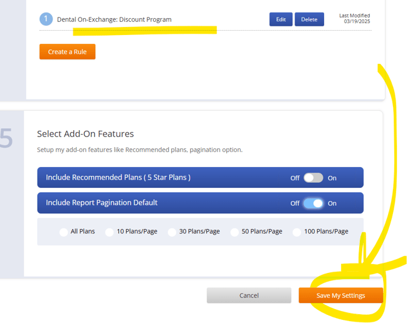This screenshot has height=323, width=420.
Task: Click the Create a Rule button
Action: click(x=67, y=51)
